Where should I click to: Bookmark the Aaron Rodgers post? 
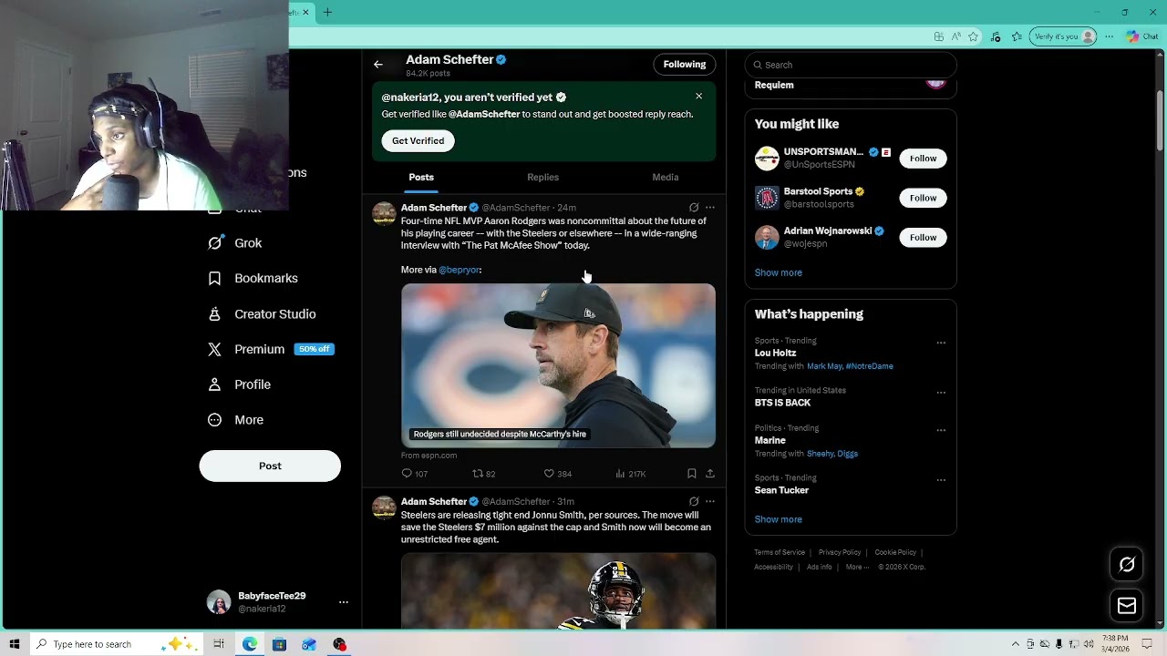pyautogui.click(x=692, y=474)
